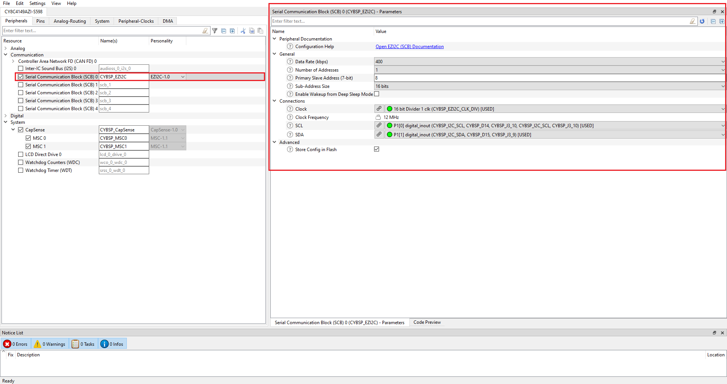Collapse all resources in the Peripherals tree

pos(224,31)
